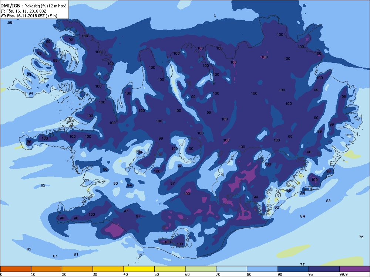Click the humidity value '94' on the map
Image resolution: width=370 pixels, height=277 pixels.
(x=129, y=185)
